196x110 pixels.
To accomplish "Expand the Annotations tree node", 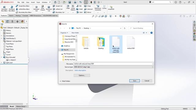I will point(2,36).
